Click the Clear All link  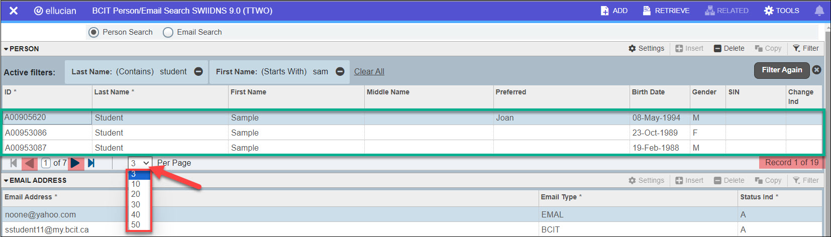tap(369, 72)
